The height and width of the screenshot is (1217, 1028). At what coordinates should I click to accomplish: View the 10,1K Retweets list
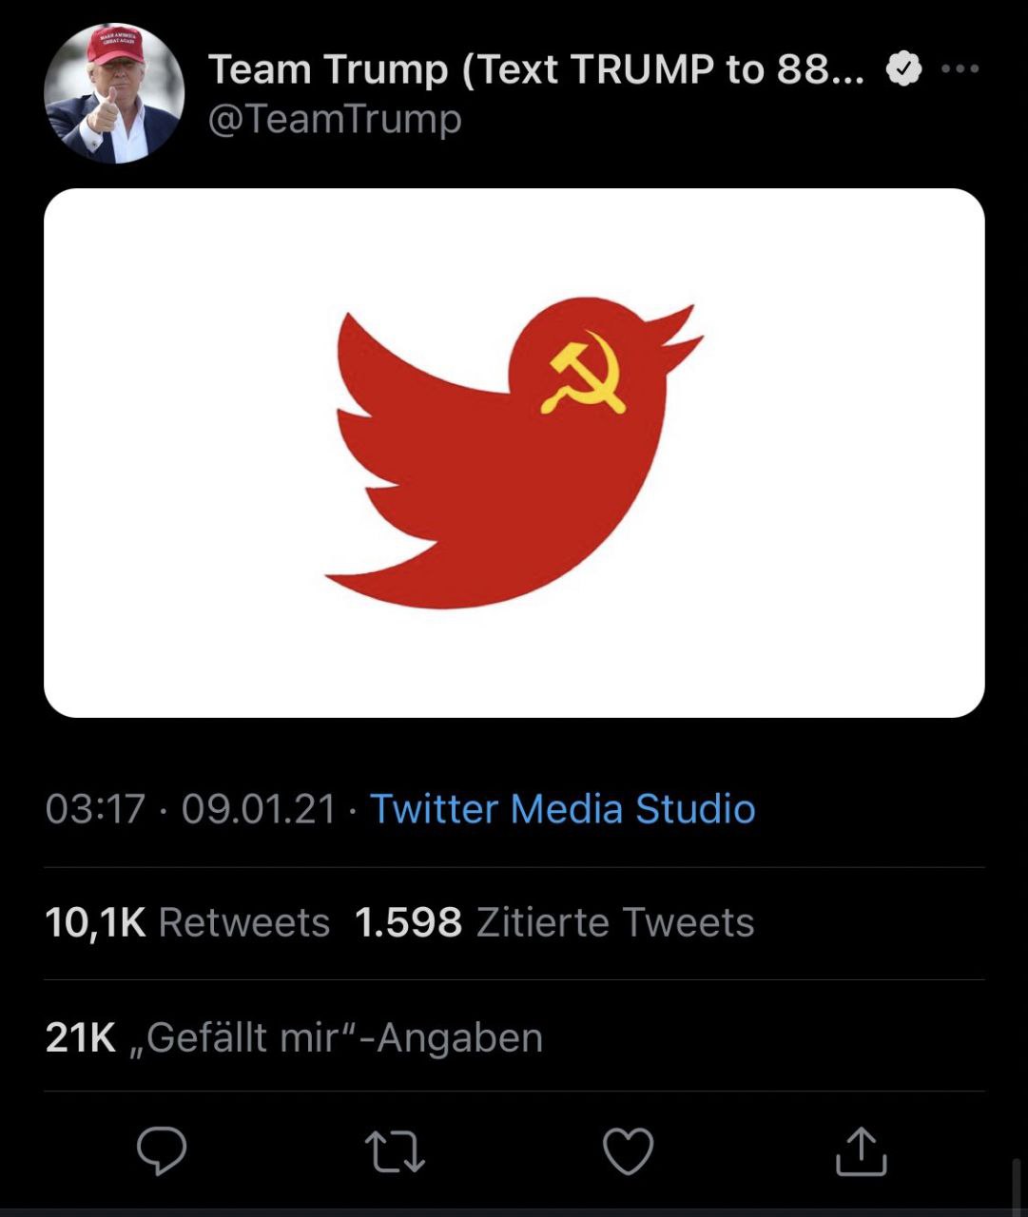pos(187,922)
